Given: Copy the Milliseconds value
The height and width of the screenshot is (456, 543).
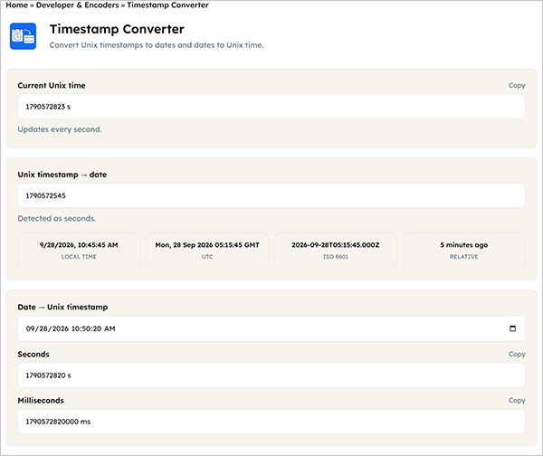Looking at the screenshot, I should 517,400.
